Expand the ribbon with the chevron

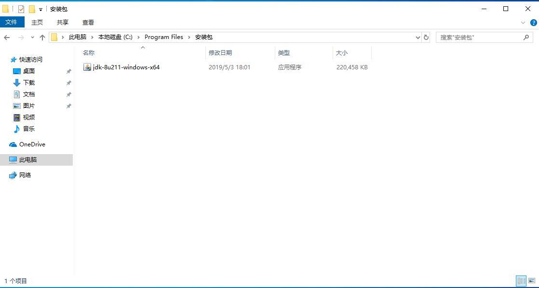[523, 23]
